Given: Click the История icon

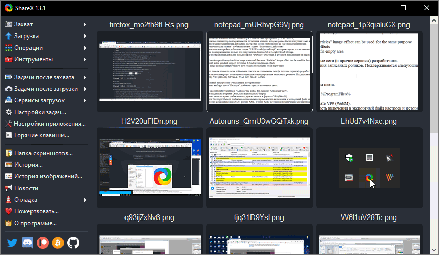Looking at the screenshot, I should pyautogui.click(x=9, y=165).
